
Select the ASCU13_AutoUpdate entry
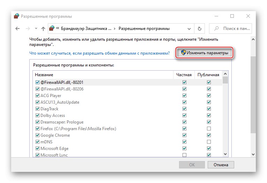(60, 102)
